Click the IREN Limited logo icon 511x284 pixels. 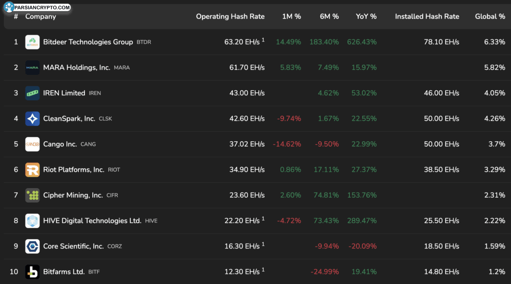pos(32,93)
